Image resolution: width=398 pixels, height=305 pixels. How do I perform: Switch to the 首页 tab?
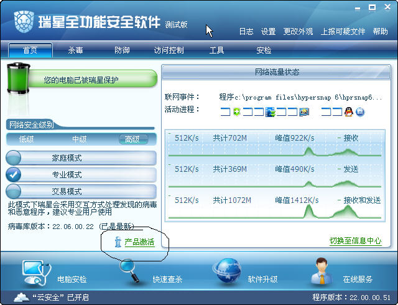pyautogui.click(x=30, y=50)
